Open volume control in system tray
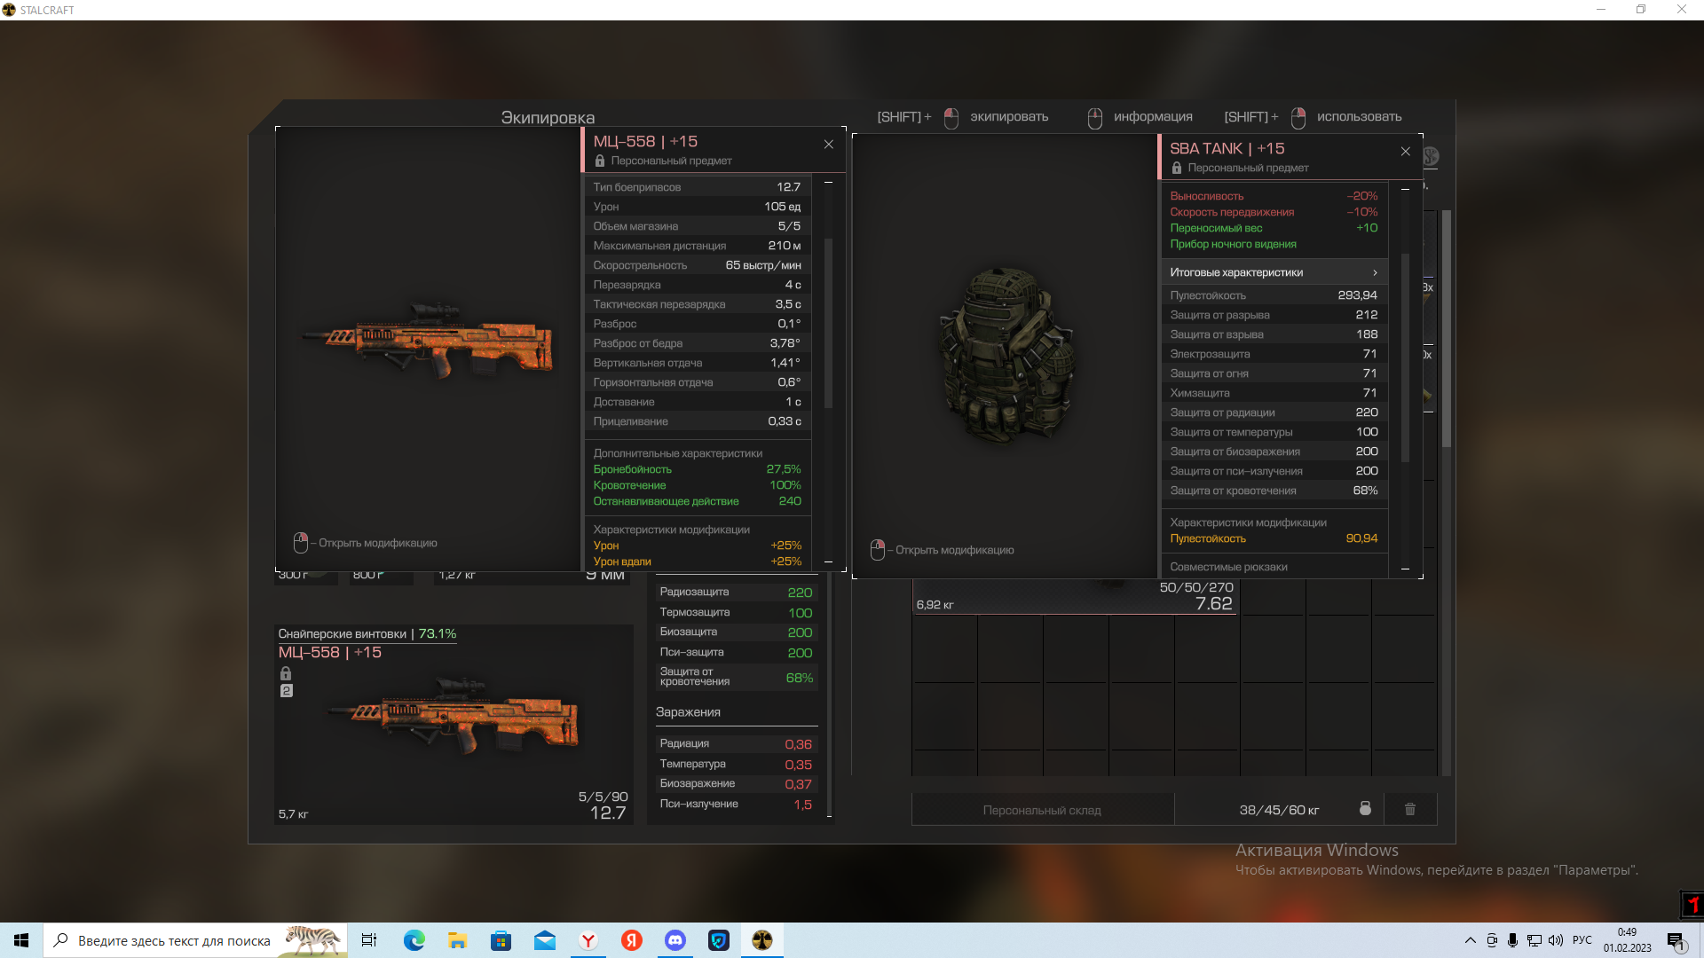 [1556, 940]
